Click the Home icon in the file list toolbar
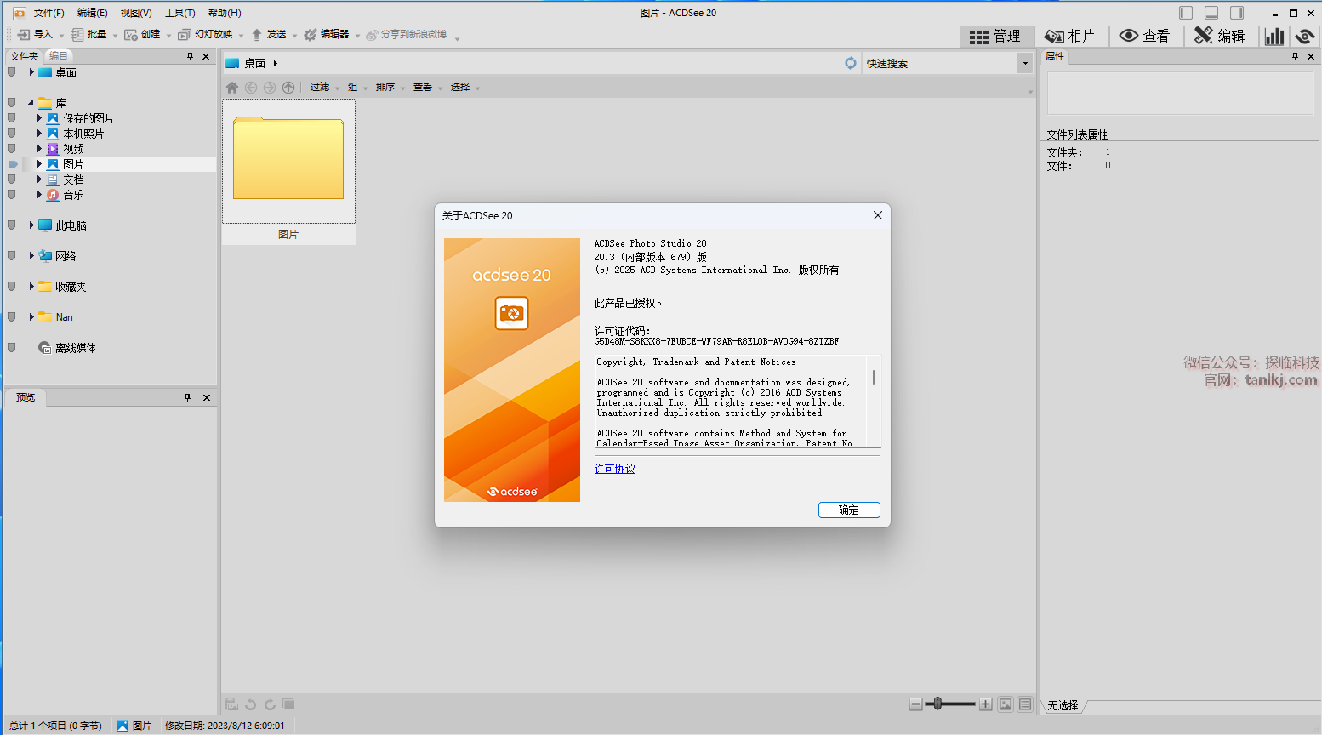This screenshot has height=735, width=1322. tap(232, 88)
